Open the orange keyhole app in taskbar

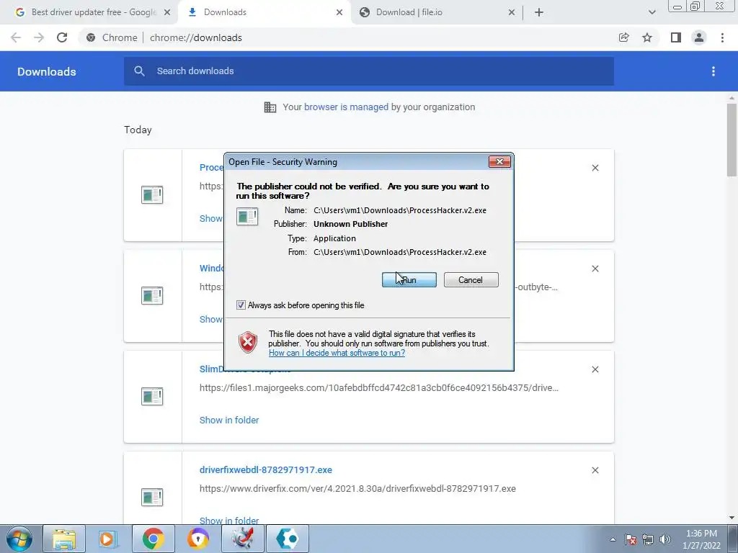198,539
